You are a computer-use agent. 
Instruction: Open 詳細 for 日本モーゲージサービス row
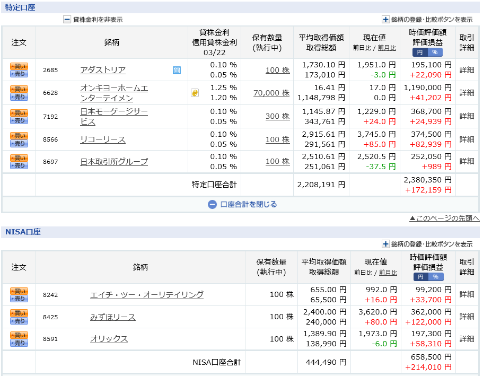467,116
